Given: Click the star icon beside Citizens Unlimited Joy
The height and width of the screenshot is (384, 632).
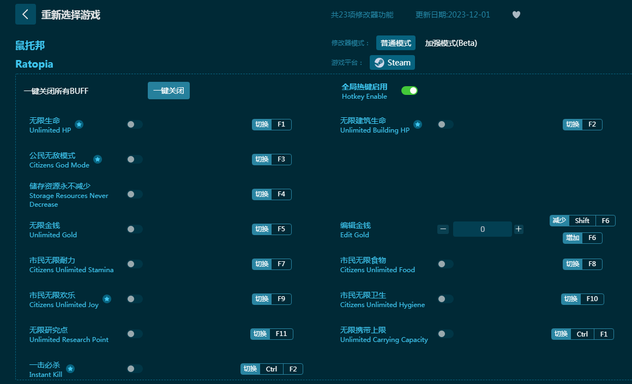Looking at the screenshot, I should coord(107,299).
